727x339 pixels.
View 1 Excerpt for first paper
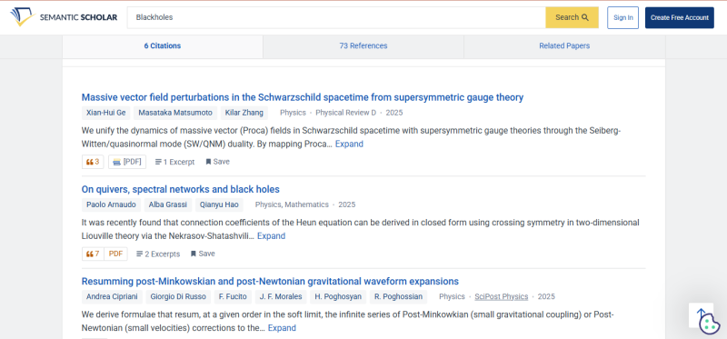(174, 162)
